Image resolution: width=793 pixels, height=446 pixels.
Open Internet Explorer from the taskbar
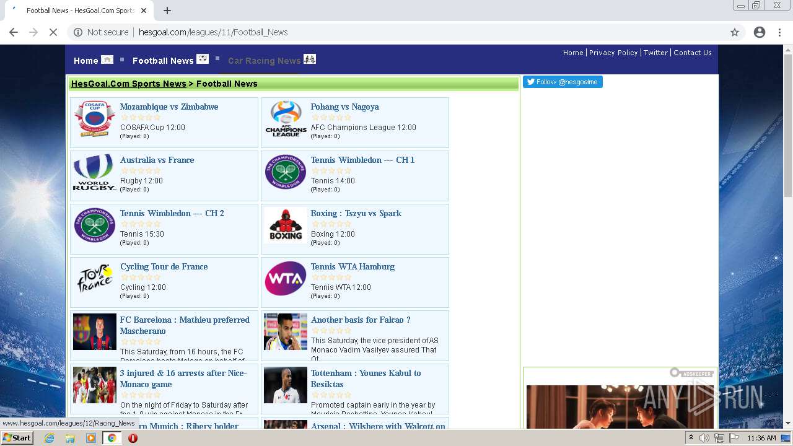[49, 438]
